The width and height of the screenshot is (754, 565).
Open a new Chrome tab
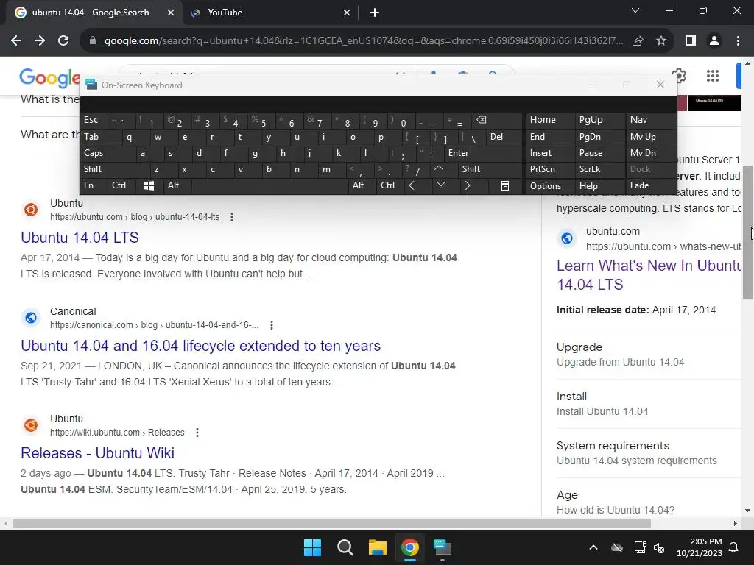click(375, 13)
